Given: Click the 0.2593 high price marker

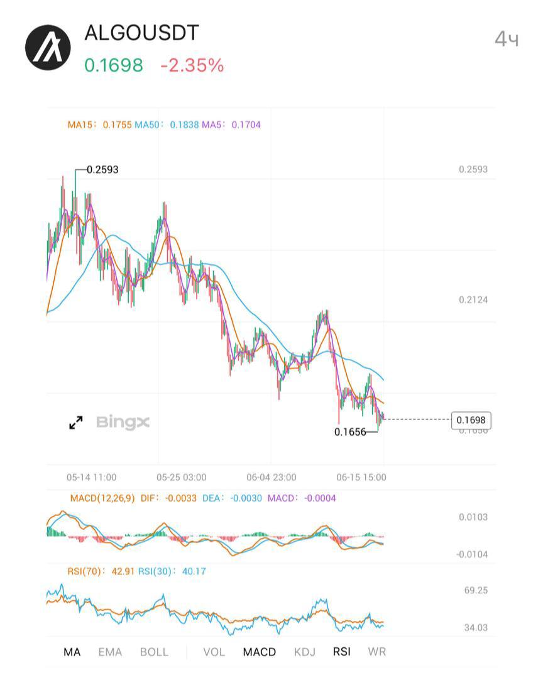Looking at the screenshot, I should (102, 170).
